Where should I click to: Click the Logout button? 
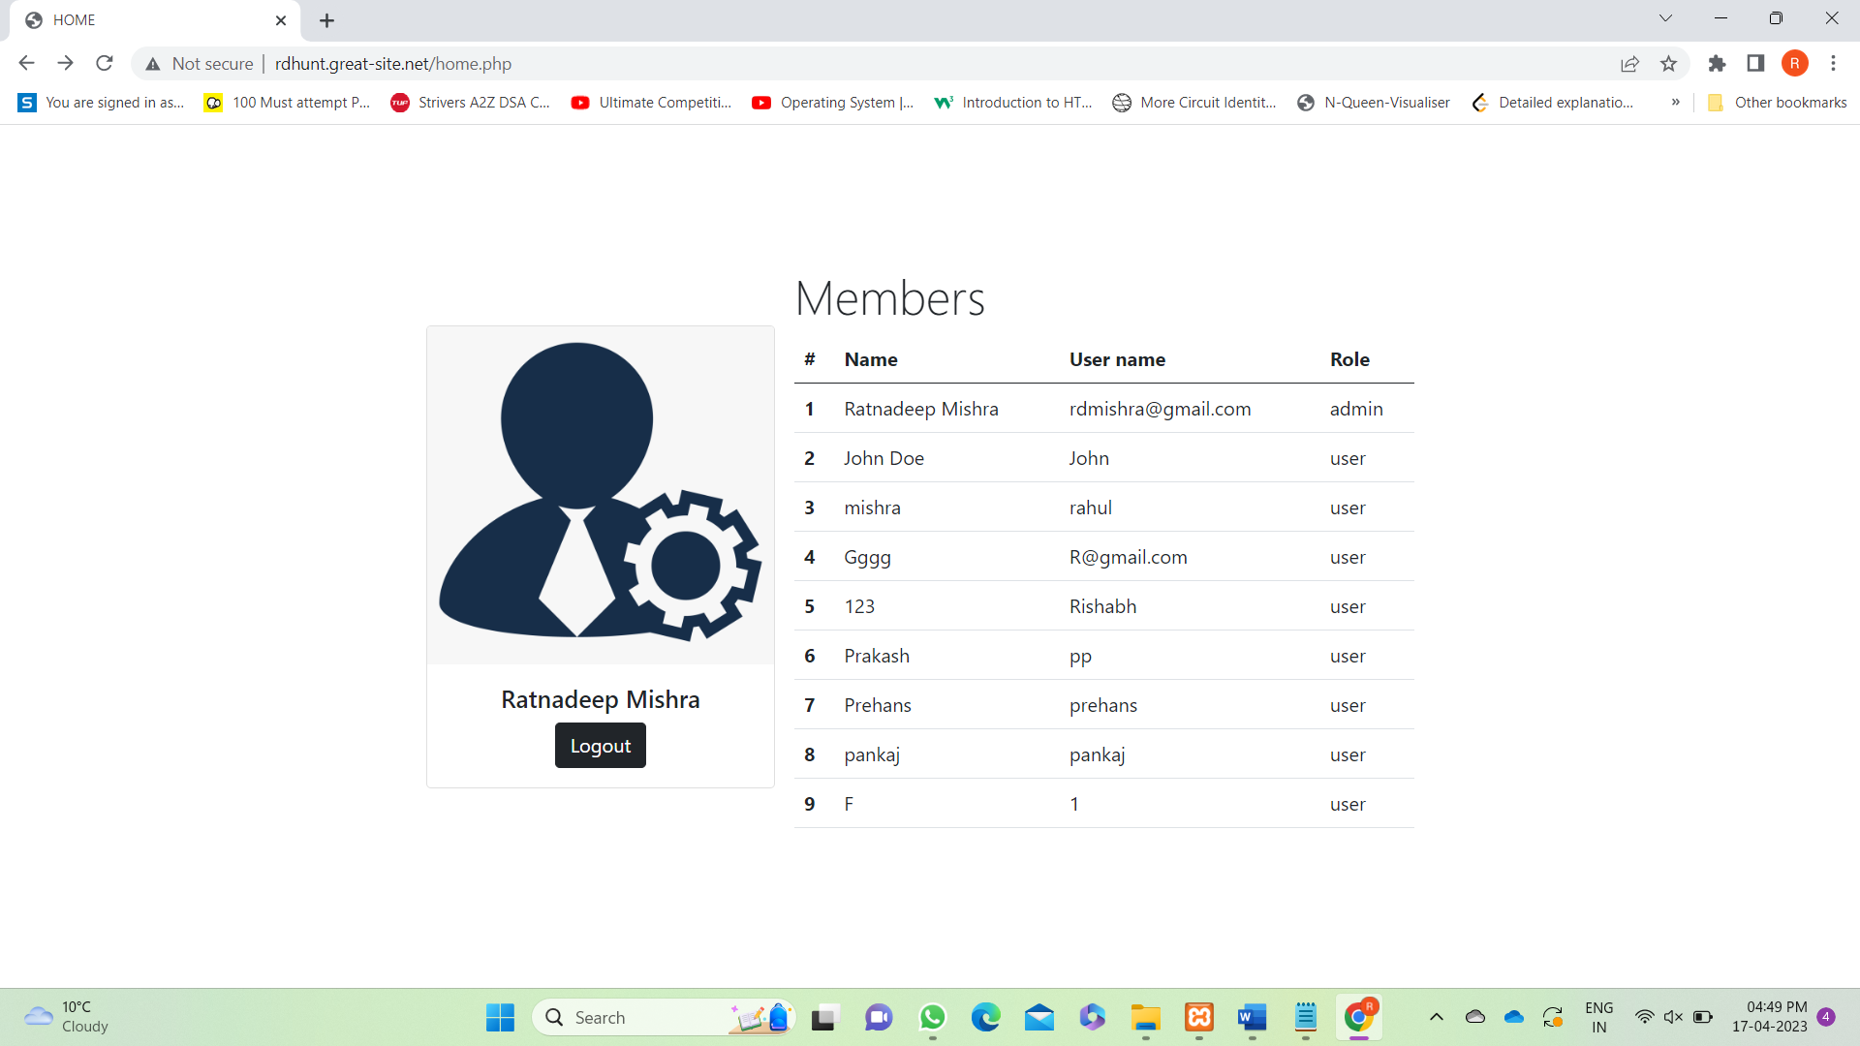[x=600, y=745]
